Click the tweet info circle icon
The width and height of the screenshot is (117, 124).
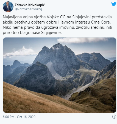(114, 117)
